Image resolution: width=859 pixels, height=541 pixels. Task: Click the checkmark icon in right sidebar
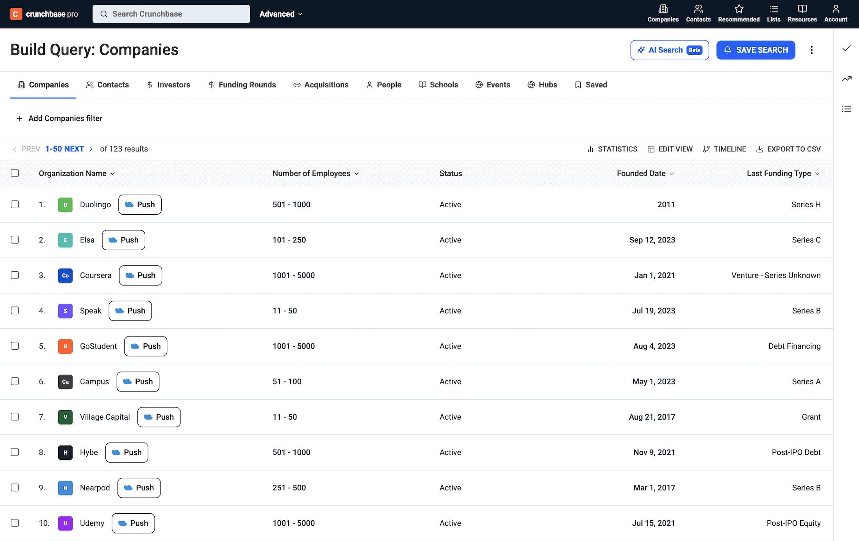pyautogui.click(x=847, y=48)
